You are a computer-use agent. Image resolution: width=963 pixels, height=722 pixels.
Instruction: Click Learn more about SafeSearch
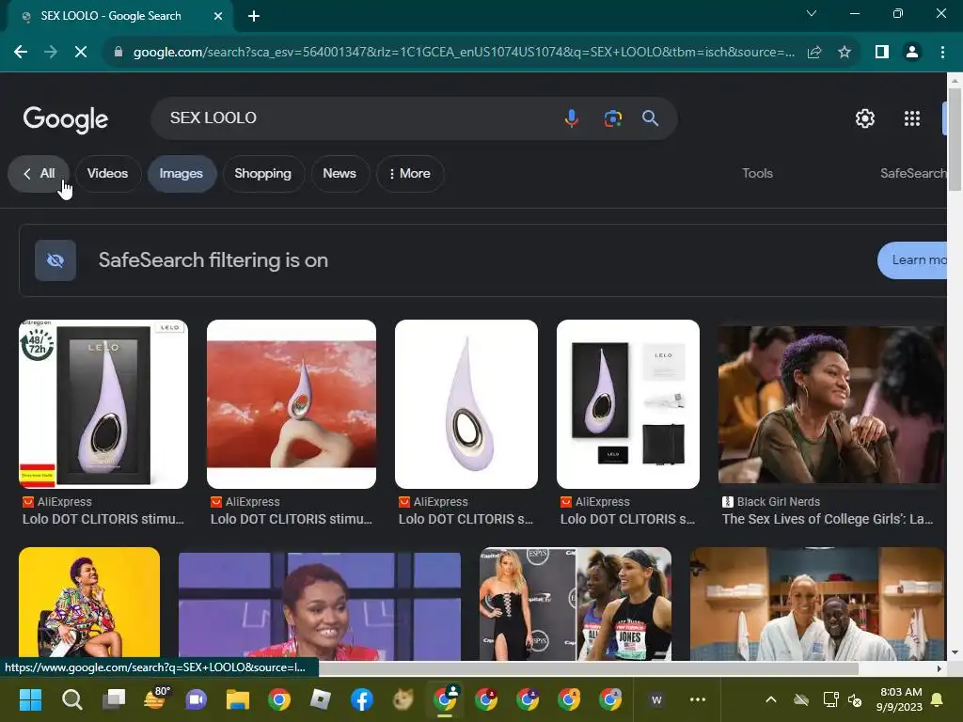tap(912, 260)
